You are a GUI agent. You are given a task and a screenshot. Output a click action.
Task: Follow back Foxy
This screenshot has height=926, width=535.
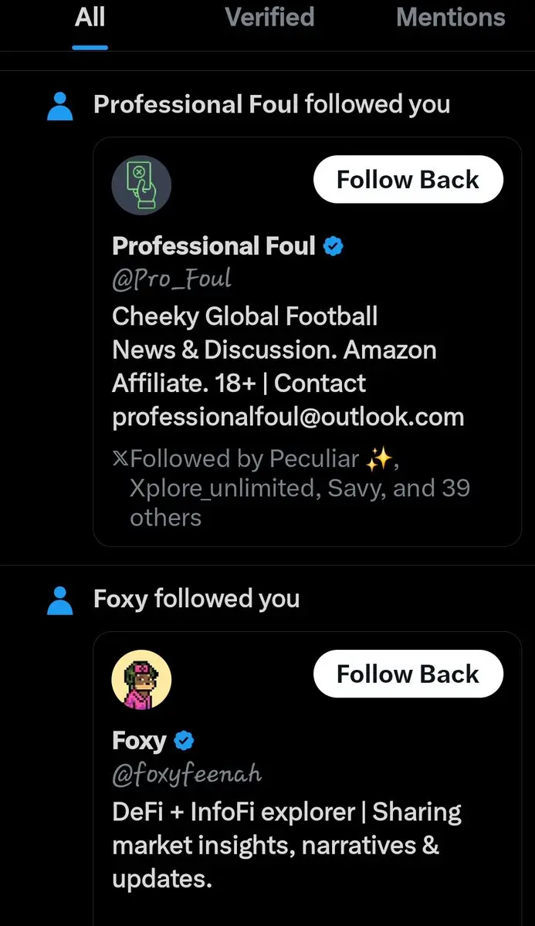(x=408, y=674)
